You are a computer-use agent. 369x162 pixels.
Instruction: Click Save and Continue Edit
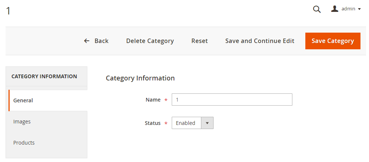(260, 41)
